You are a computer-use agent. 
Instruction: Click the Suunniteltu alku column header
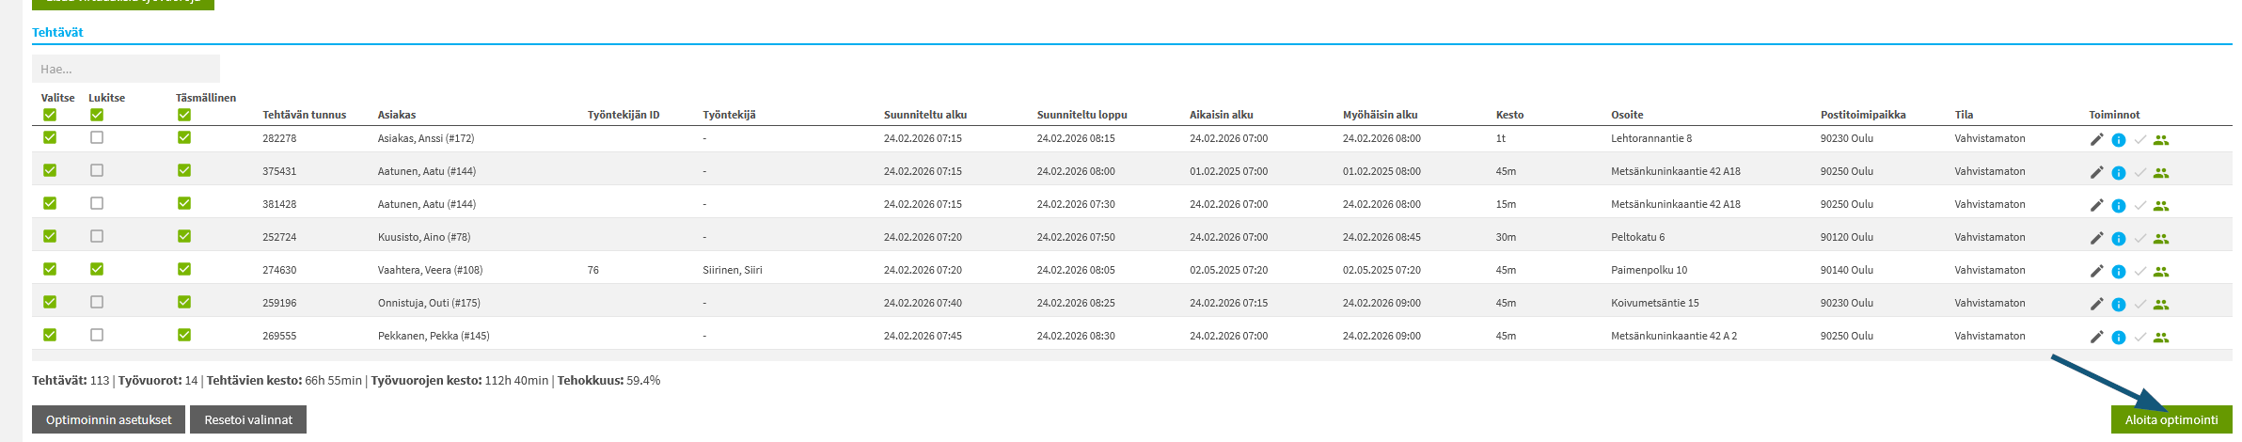[x=924, y=115]
